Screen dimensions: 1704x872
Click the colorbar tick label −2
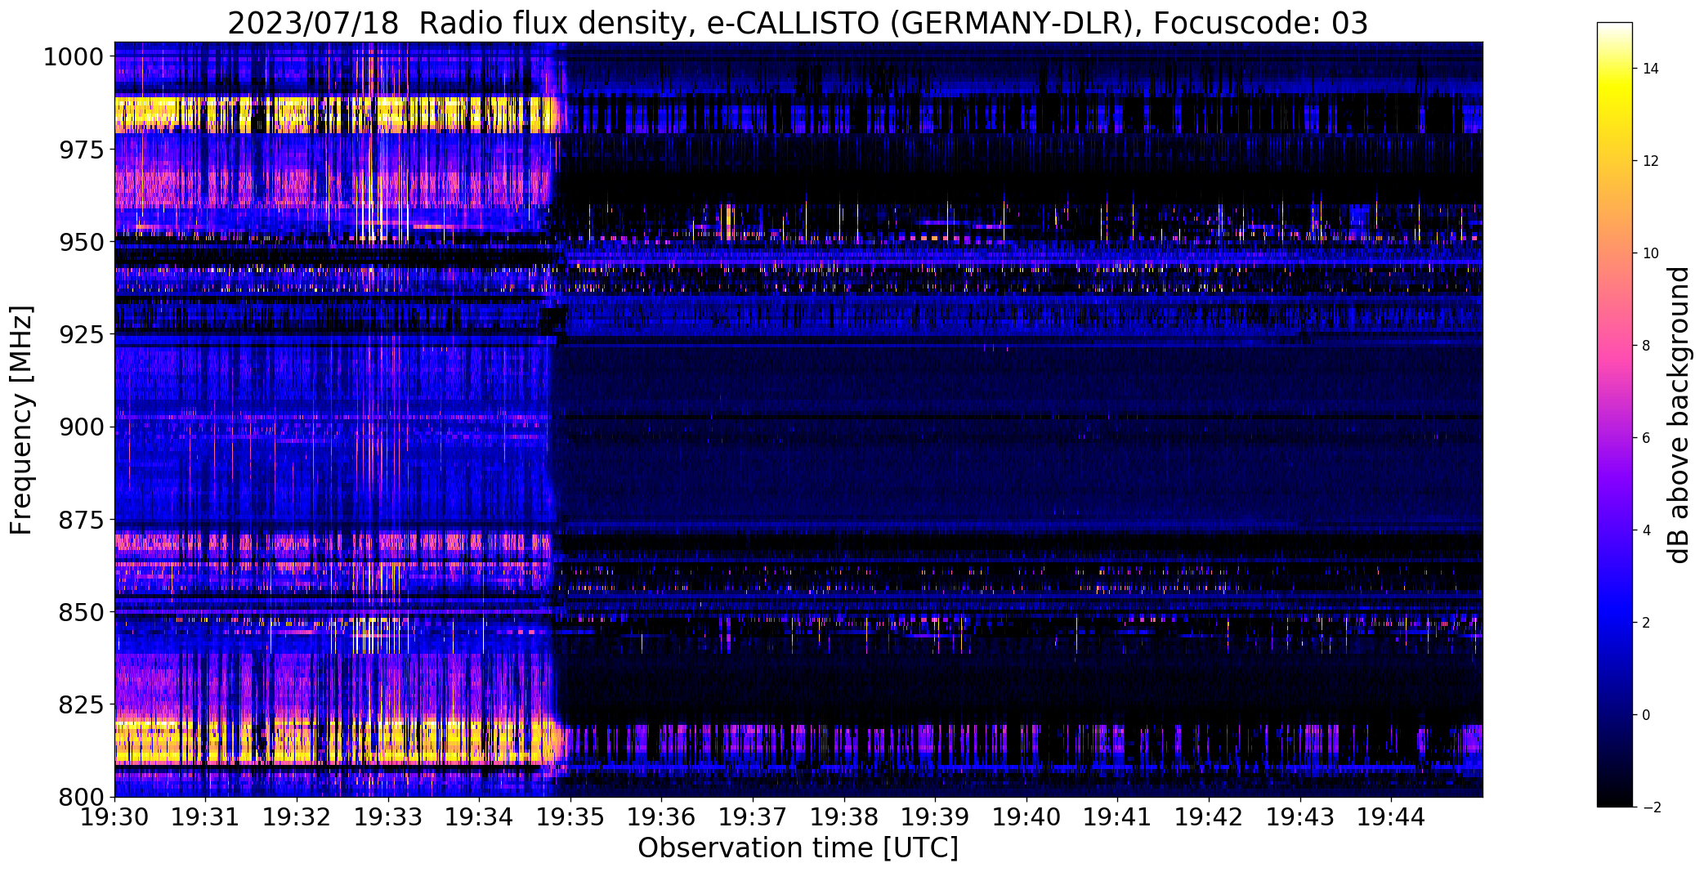[x=1651, y=807]
